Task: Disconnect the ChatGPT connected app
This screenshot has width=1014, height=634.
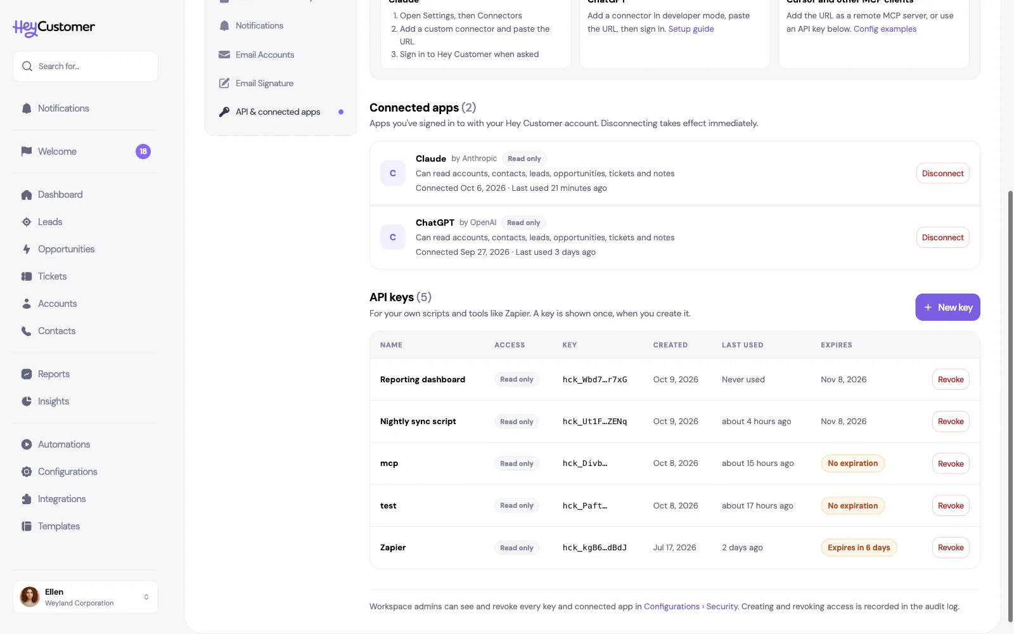Action: click(942, 238)
